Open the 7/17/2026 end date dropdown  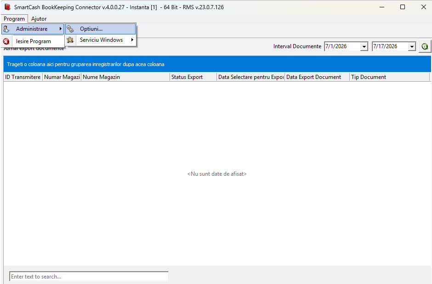click(x=412, y=47)
